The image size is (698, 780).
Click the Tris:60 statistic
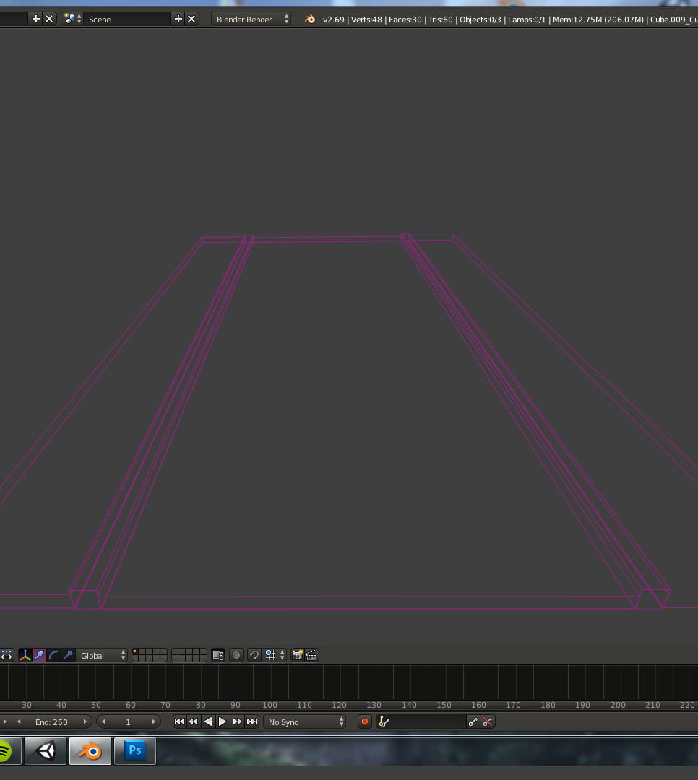point(441,19)
